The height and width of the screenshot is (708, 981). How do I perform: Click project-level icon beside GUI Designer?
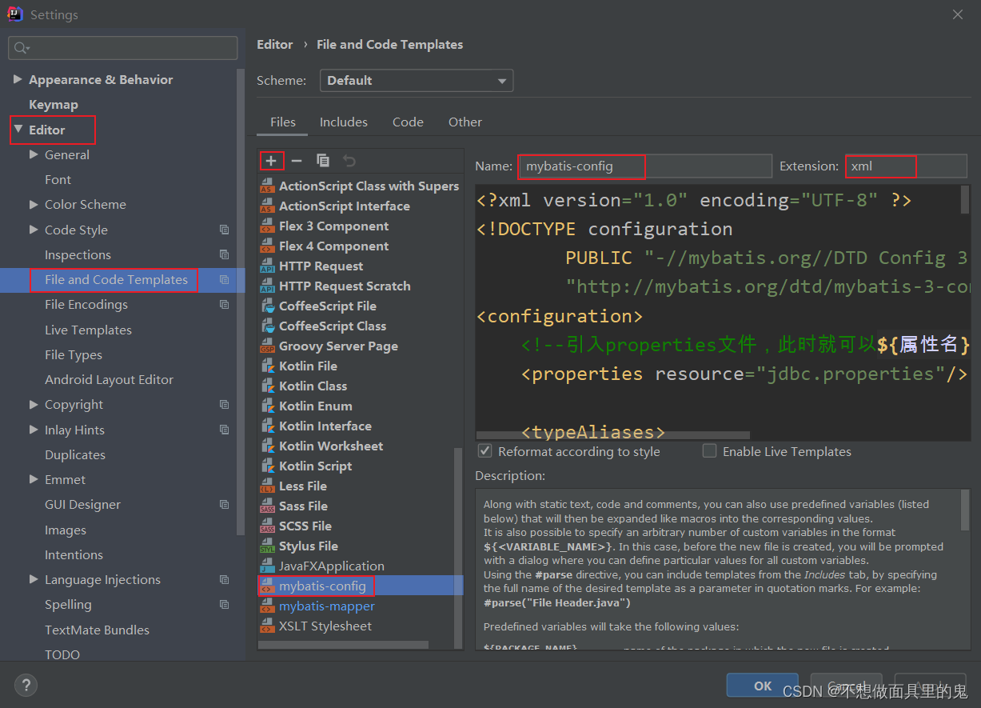(225, 505)
